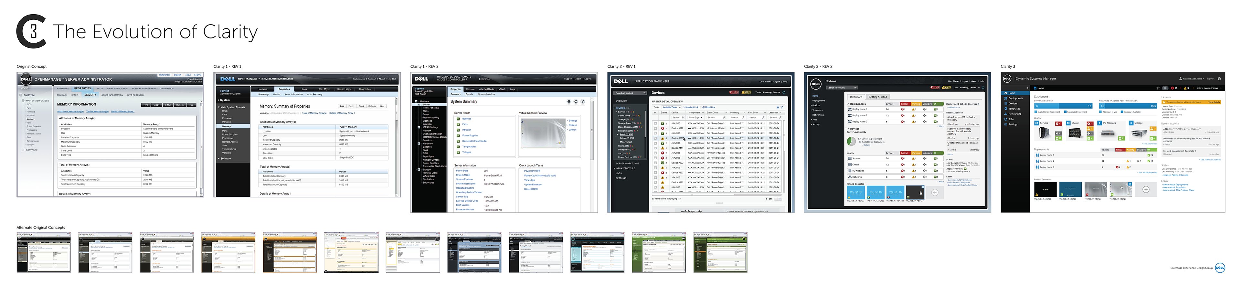Click Jobs icon in Clarity 3 sidebar

pyautogui.click(x=1006, y=120)
